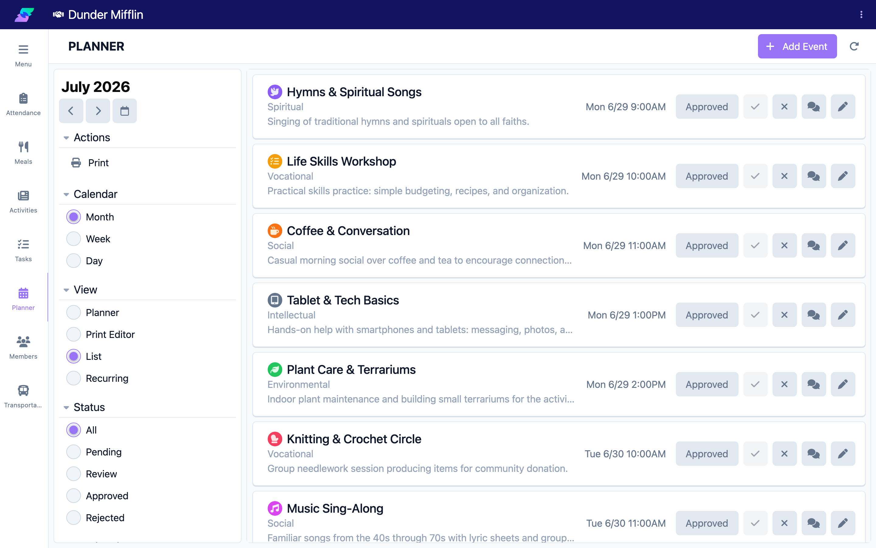
Task: Click the Dunder Mifflin organization name
Action: 106,15
